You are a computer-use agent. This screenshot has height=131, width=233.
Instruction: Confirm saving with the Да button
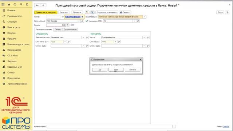point(100,70)
